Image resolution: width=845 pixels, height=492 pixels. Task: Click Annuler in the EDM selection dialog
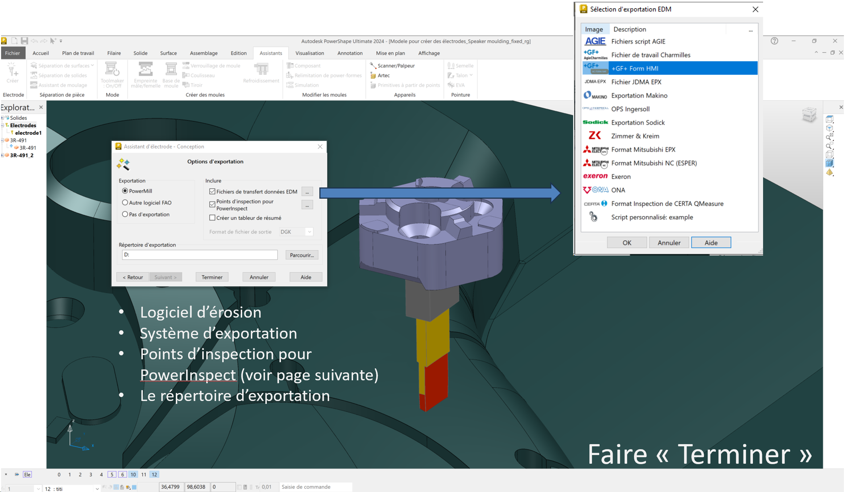669,243
